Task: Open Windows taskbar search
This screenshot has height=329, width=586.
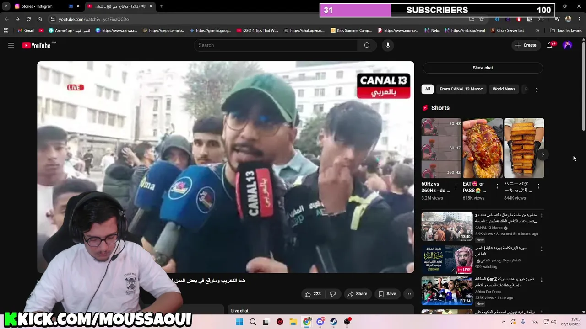Action: pos(253,322)
